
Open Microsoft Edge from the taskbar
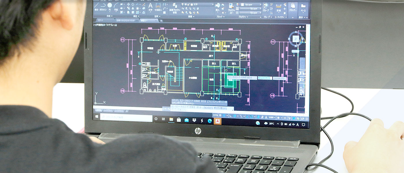click(x=210, y=121)
